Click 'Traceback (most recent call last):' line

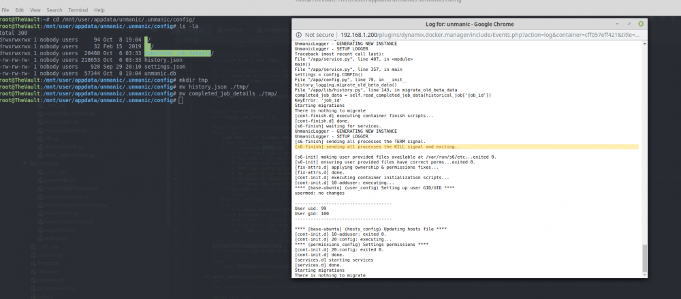tap(338, 53)
